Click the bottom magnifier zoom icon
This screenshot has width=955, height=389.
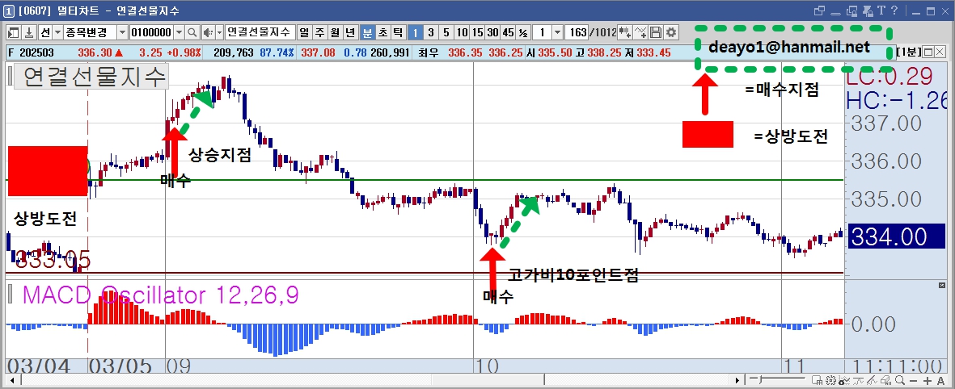pyautogui.click(x=899, y=380)
